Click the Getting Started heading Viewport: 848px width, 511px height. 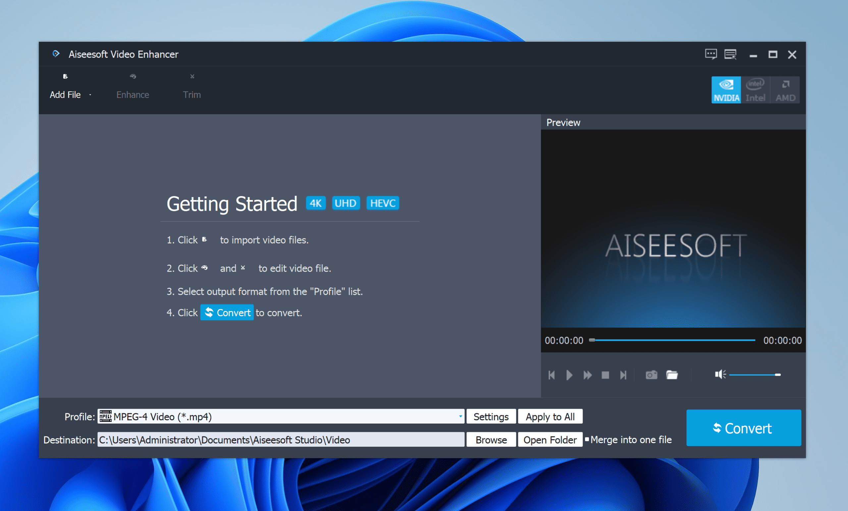tap(232, 203)
